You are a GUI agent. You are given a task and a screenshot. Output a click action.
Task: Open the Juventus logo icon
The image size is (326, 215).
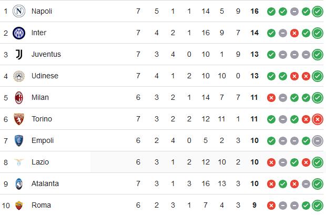(19, 55)
